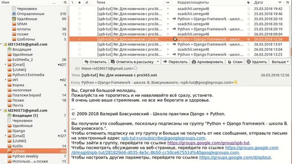Star the message dated 26.03.2018 13:01
The height and width of the screenshot is (164, 292).
(79, 44)
